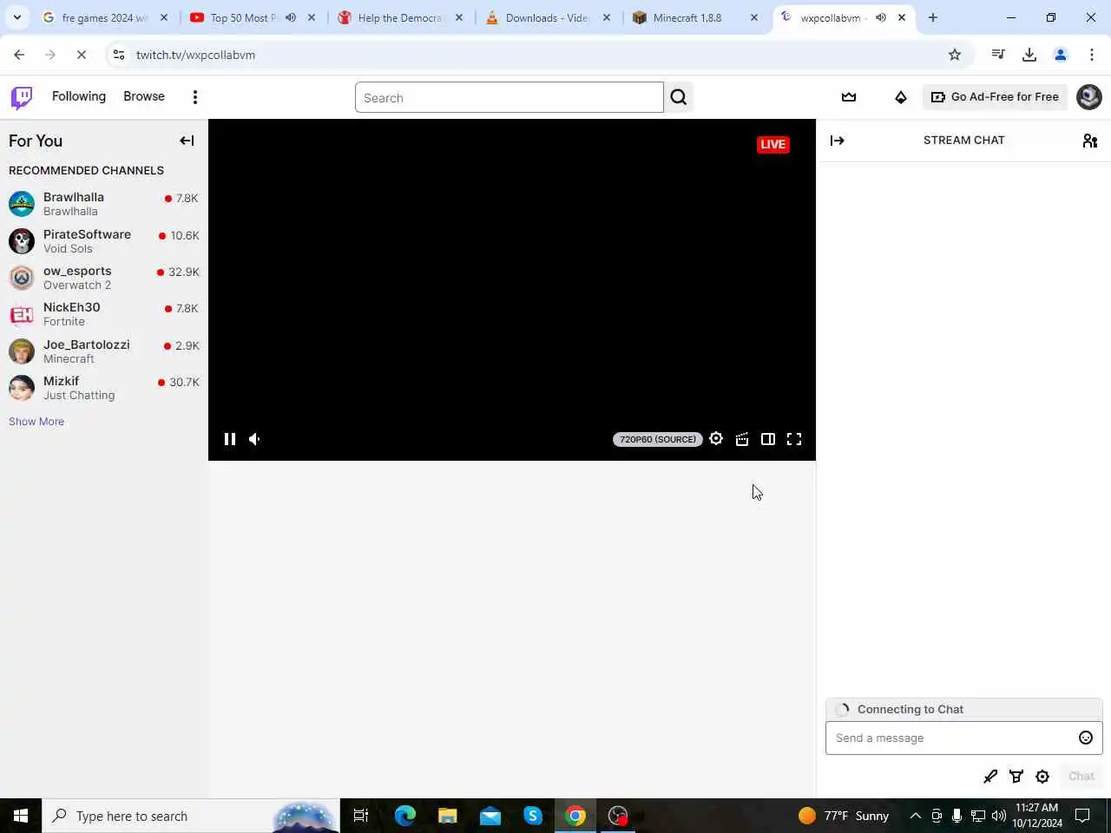This screenshot has width=1111, height=833.
Task: Open the video player settings gear
Action: click(x=716, y=439)
